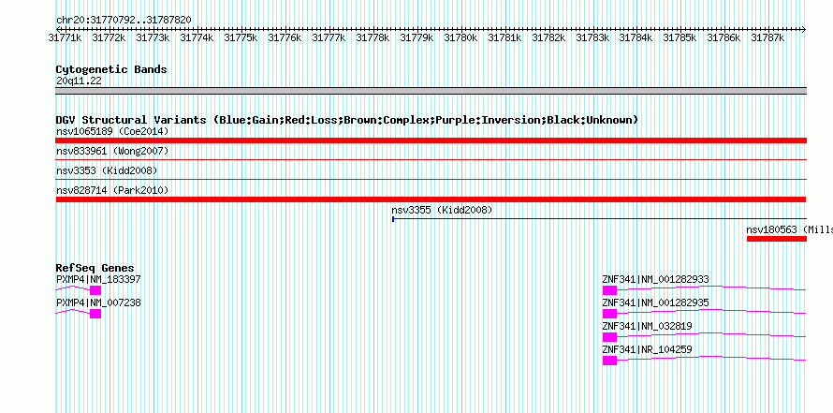833x413 pixels.
Task: Click the 31774k ruler position
Action: (197, 37)
